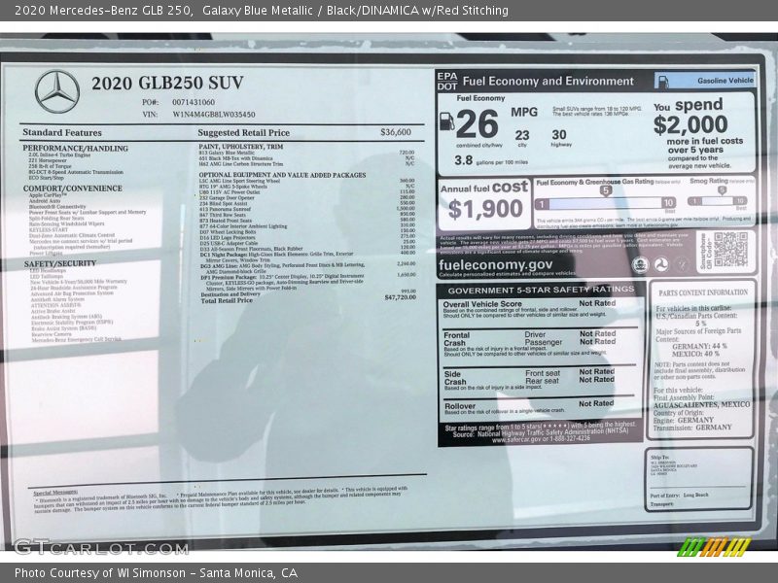Select the PO# 0071431060
The image size is (778, 583).
(x=194, y=102)
